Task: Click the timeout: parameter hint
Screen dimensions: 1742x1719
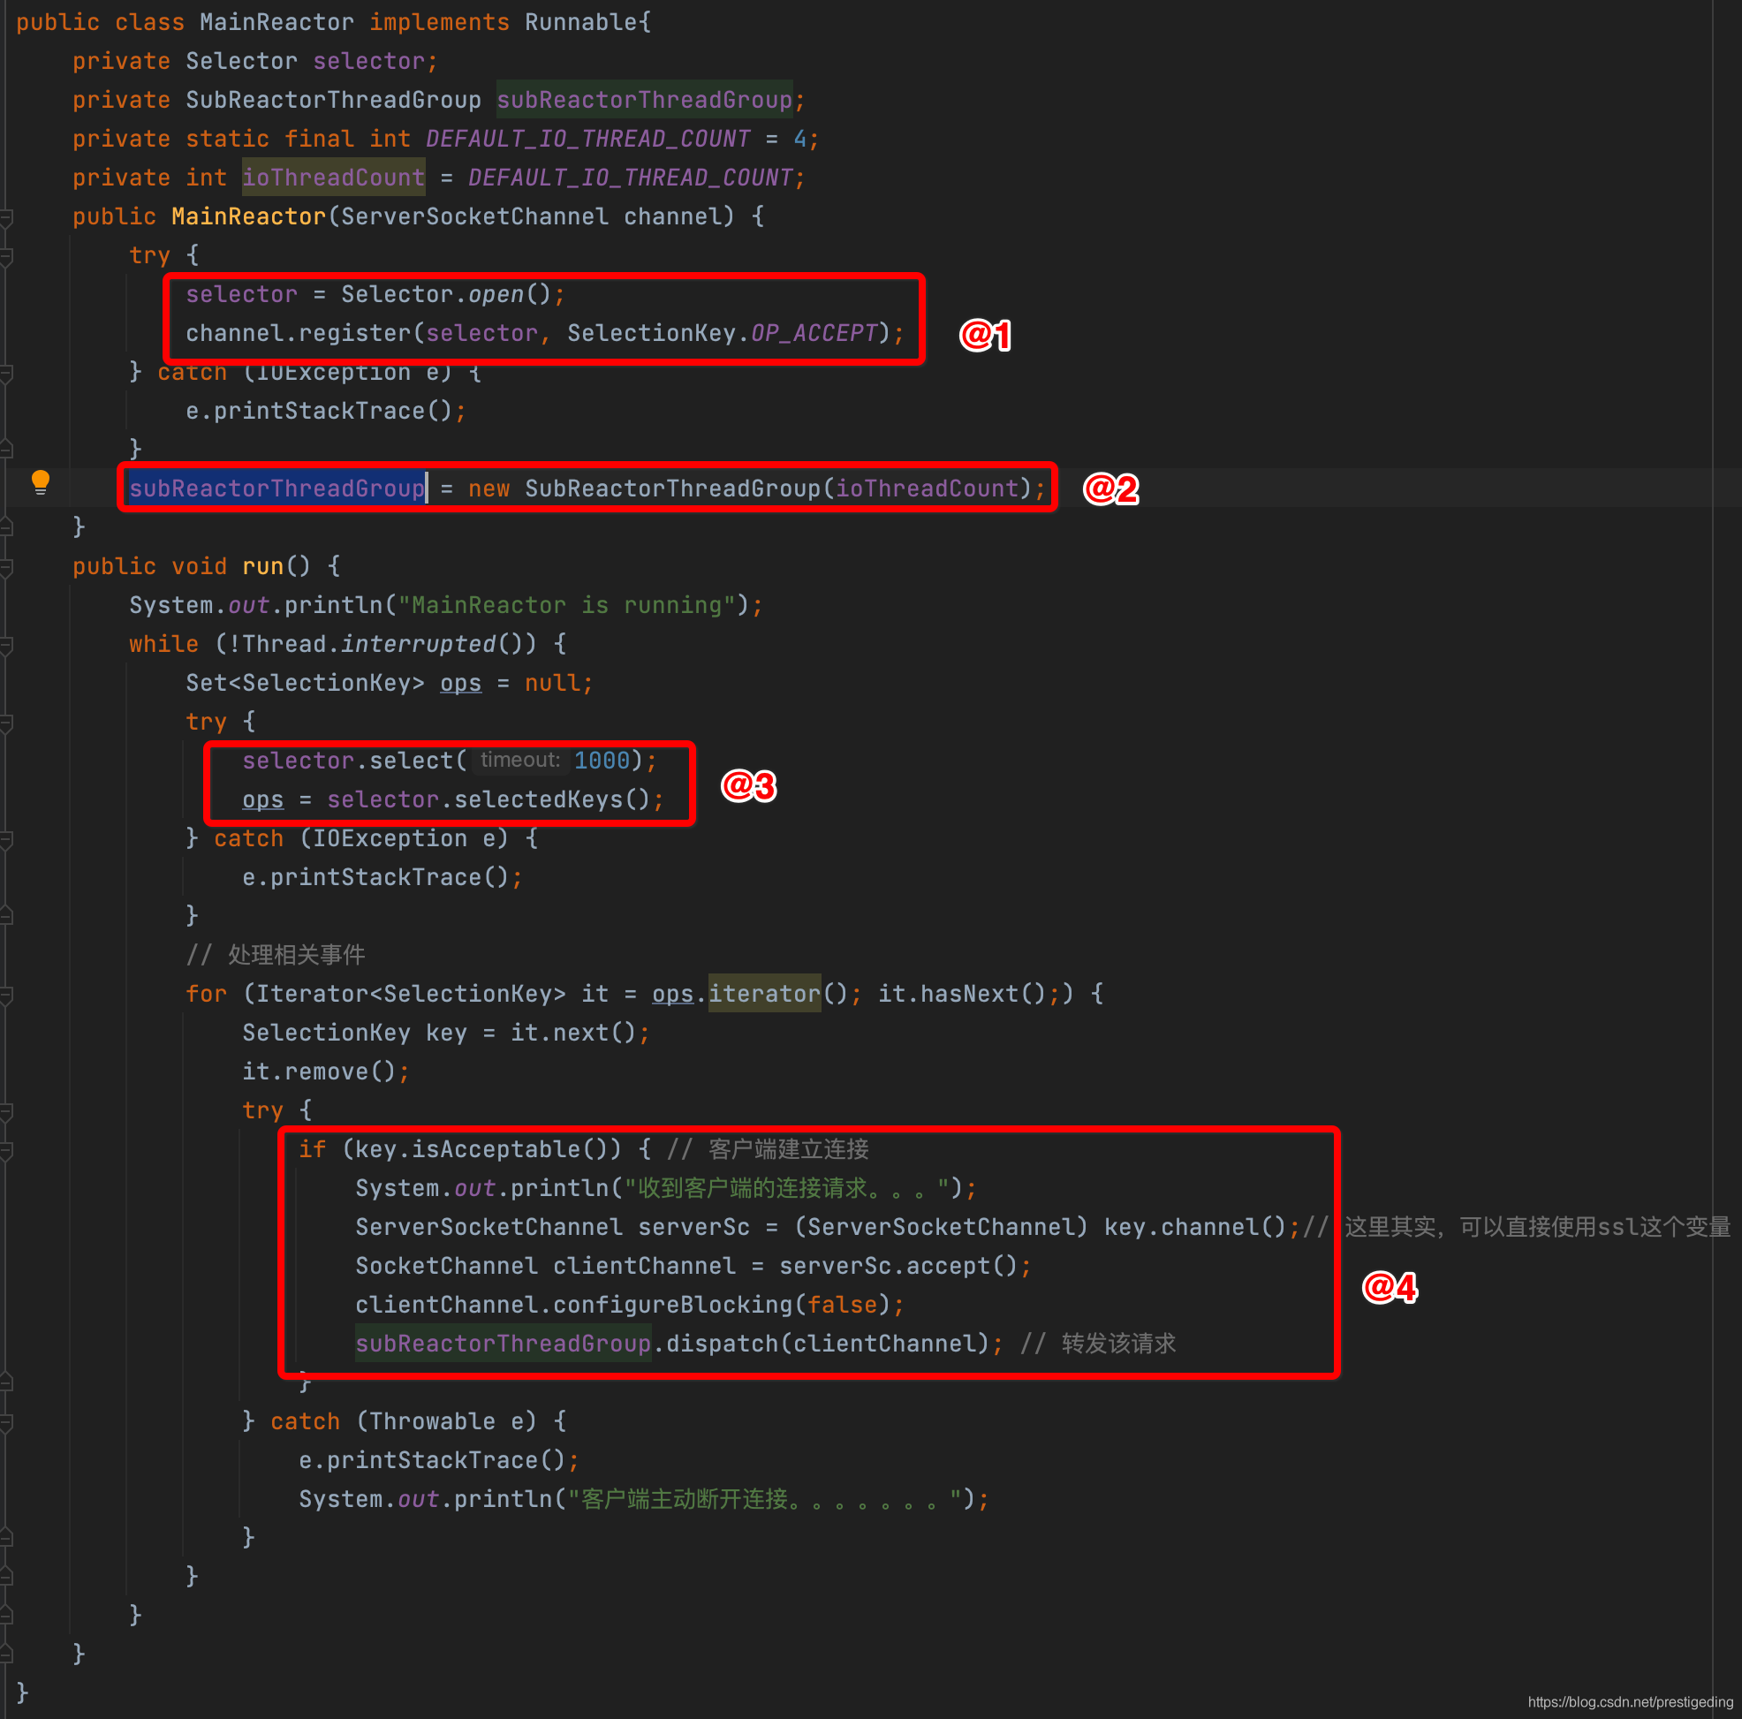Action: coord(520,760)
